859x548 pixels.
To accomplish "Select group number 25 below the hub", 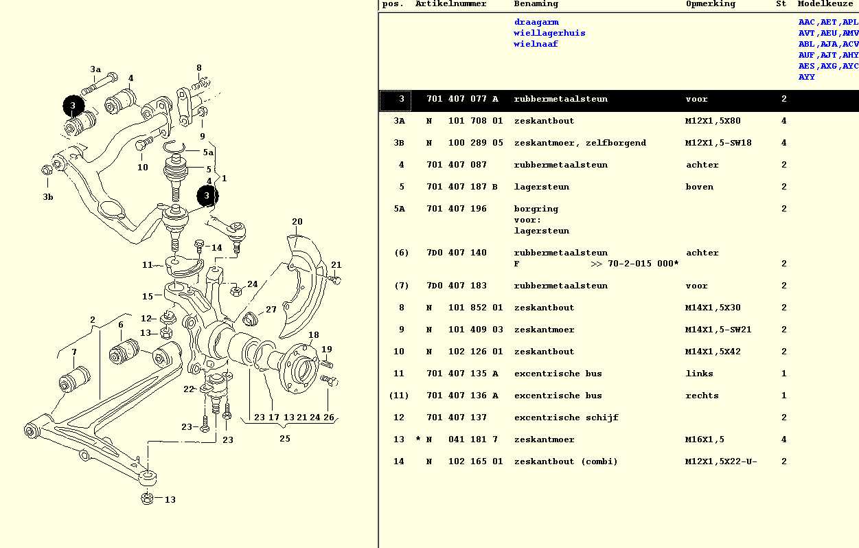I will [x=284, y=439].
